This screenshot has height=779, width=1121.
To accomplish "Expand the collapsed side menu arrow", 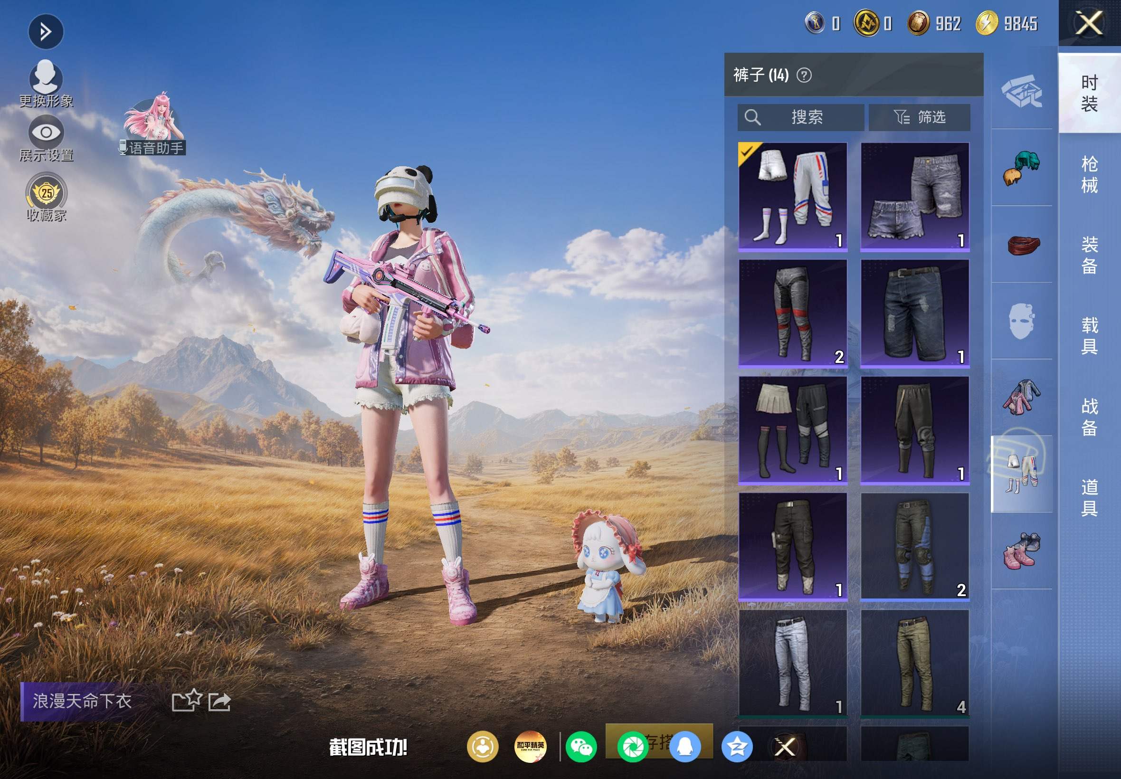I will [x=46, y=32].
